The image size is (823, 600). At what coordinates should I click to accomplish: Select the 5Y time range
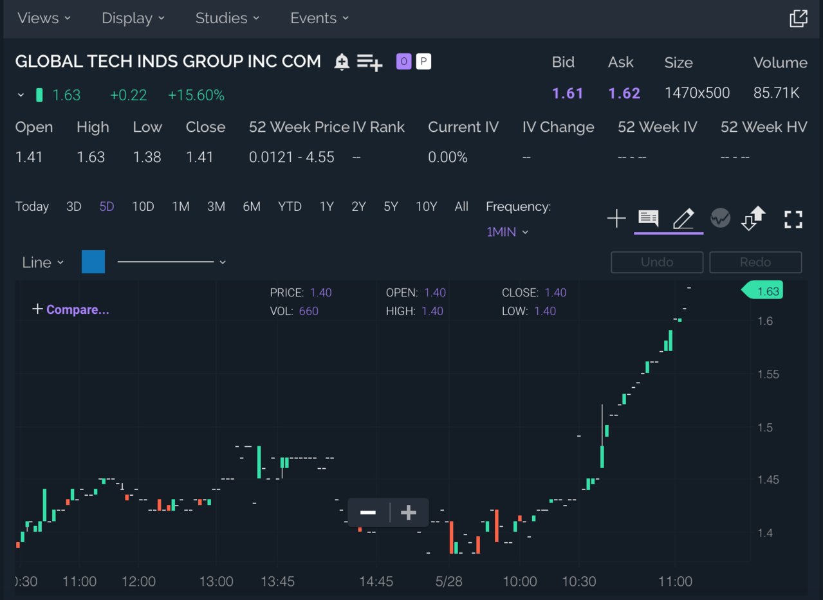click(391, 206)
